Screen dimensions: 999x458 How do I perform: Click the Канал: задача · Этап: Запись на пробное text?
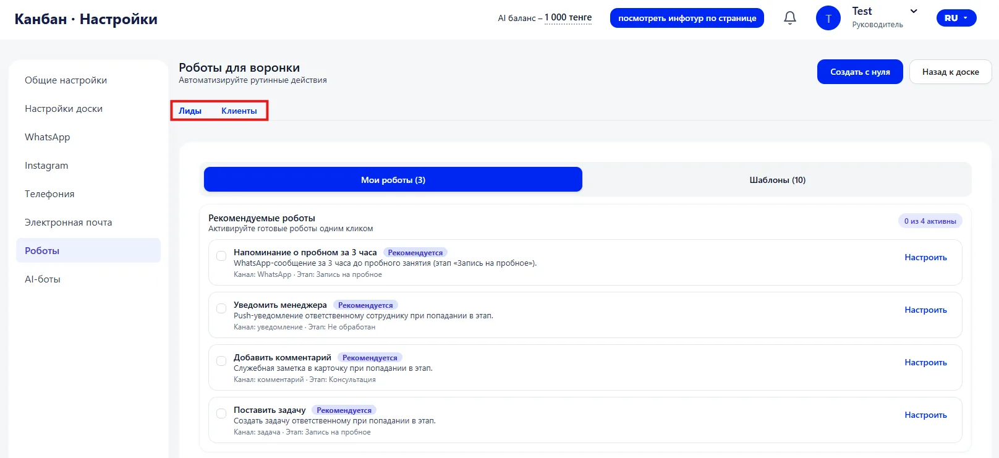tap(302, 432)
